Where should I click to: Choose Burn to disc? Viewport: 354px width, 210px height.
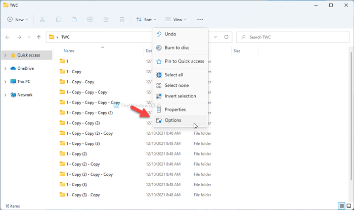click(180, 47)
